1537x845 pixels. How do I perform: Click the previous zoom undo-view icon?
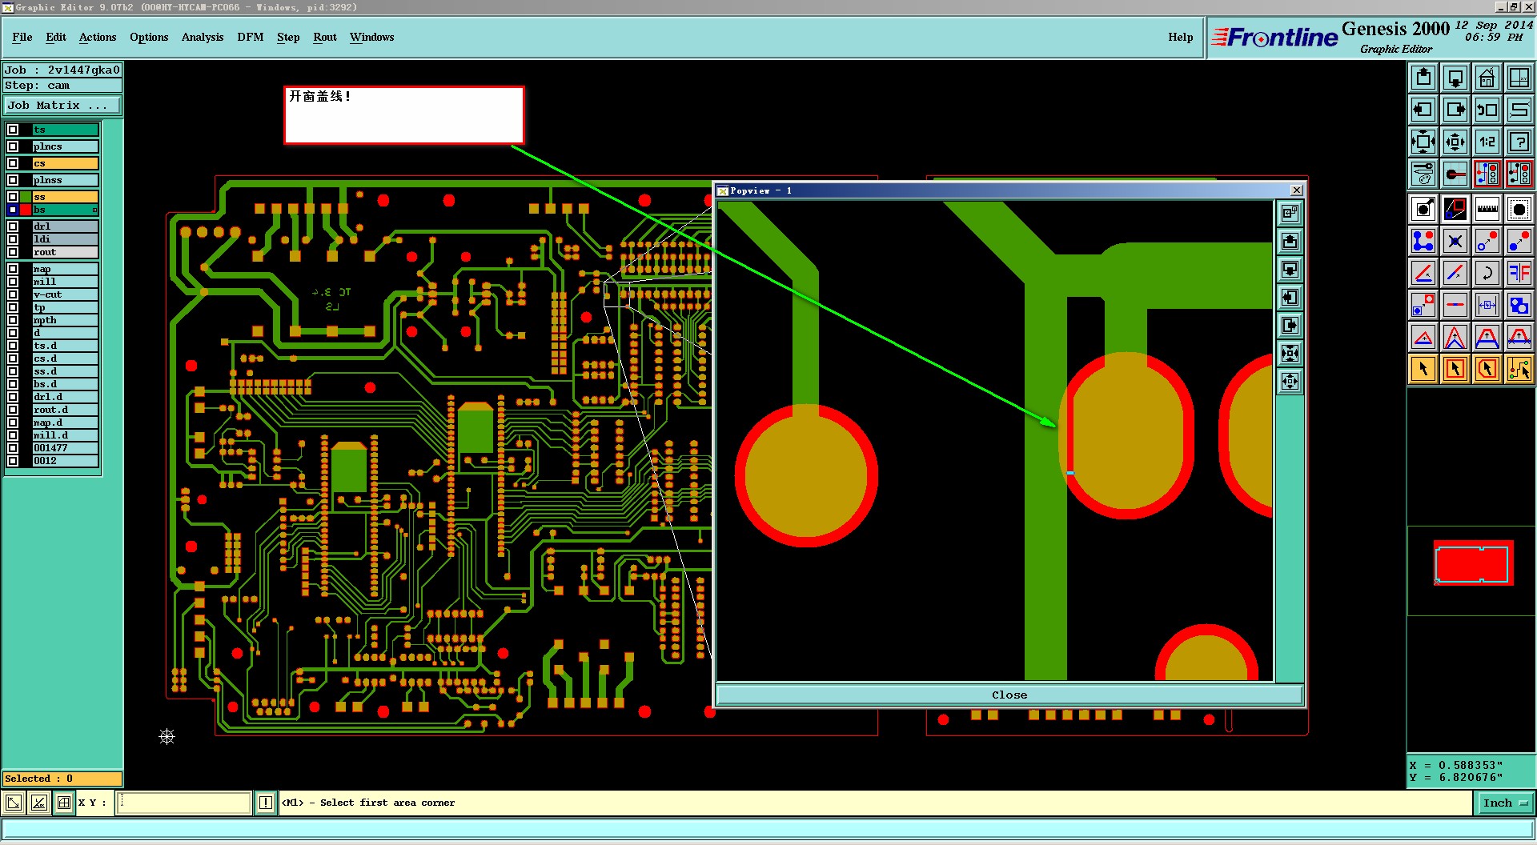tap(1487, 110)
